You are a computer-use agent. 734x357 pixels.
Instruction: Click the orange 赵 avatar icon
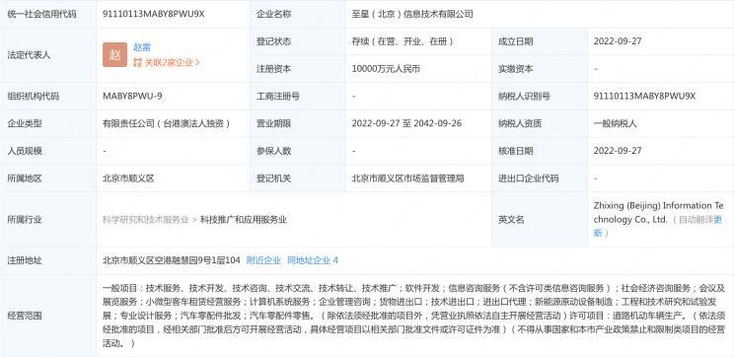point(114,55)
